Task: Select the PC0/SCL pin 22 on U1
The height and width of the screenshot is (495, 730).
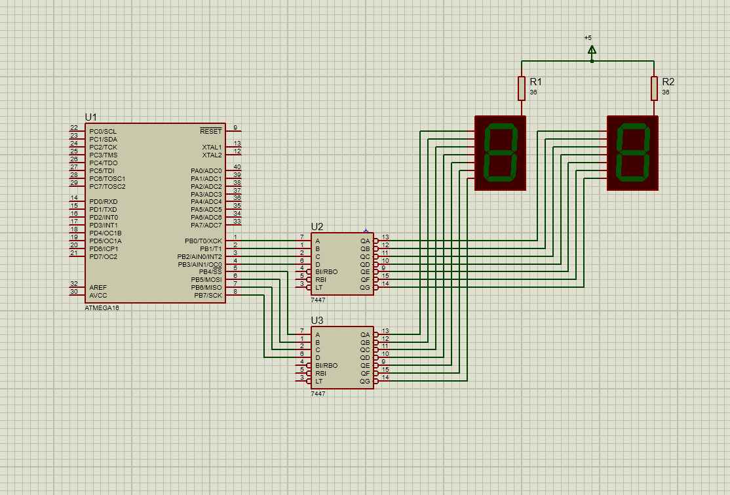Action: point(77,131)
